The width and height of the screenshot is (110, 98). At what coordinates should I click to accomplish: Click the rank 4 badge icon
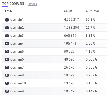[x=7, y=44]
